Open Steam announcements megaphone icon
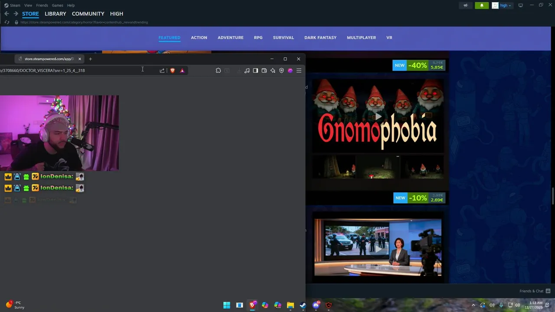Viewport: 555px width, 312px height. point(466,5)
